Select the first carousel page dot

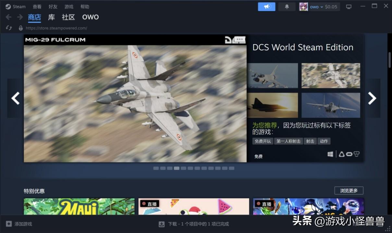[156, 168]
